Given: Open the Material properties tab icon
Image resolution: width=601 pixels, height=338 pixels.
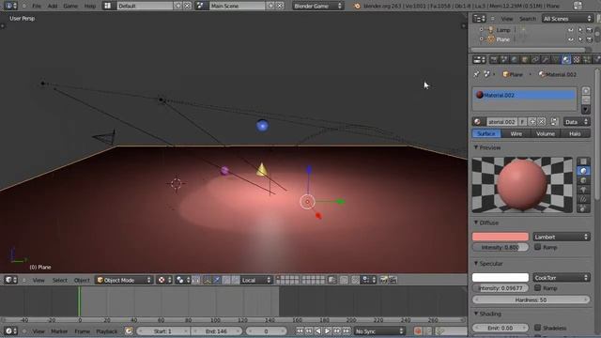Looking at the screenshot, I should click(566, 59).
